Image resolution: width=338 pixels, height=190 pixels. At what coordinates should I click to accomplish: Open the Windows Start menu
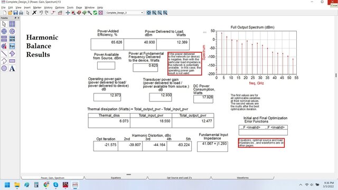click(x=7, y=185)
